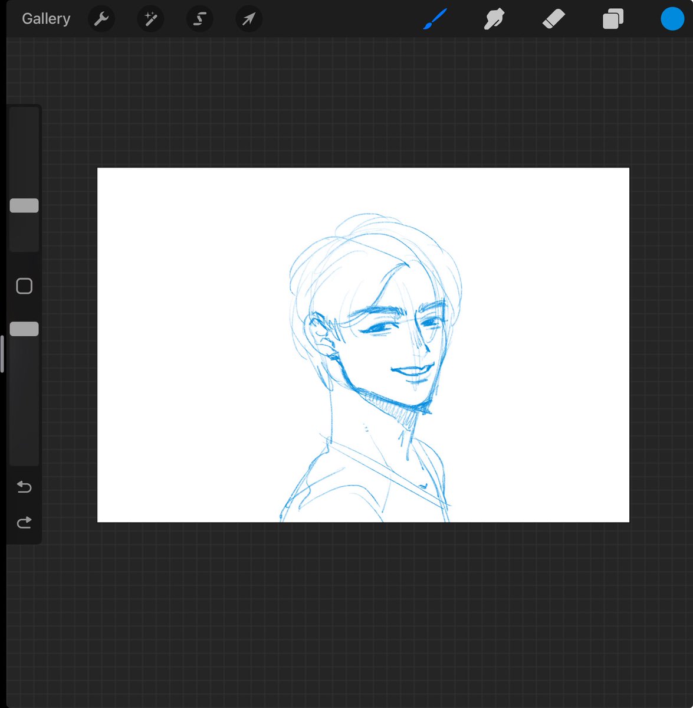Open the Adjustments magic wand menu

pyautogui.click(x=150, y=19)
